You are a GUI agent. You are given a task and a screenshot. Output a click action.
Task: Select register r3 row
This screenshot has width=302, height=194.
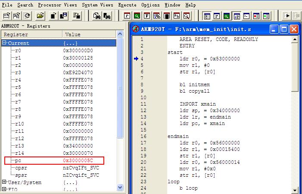[59, 72]
